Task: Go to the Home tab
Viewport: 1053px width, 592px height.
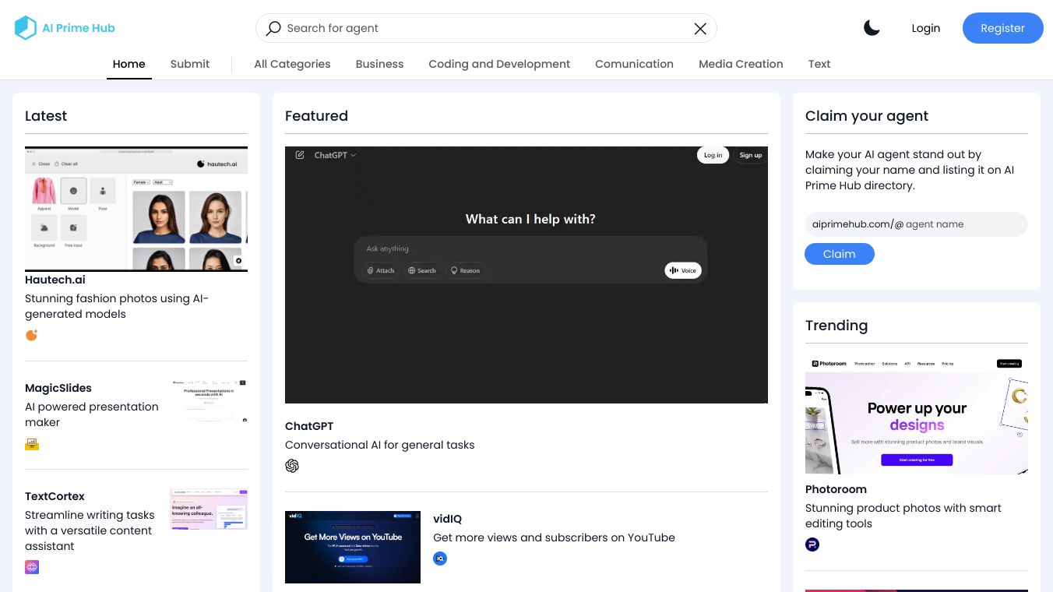Action: coord(129,64)
